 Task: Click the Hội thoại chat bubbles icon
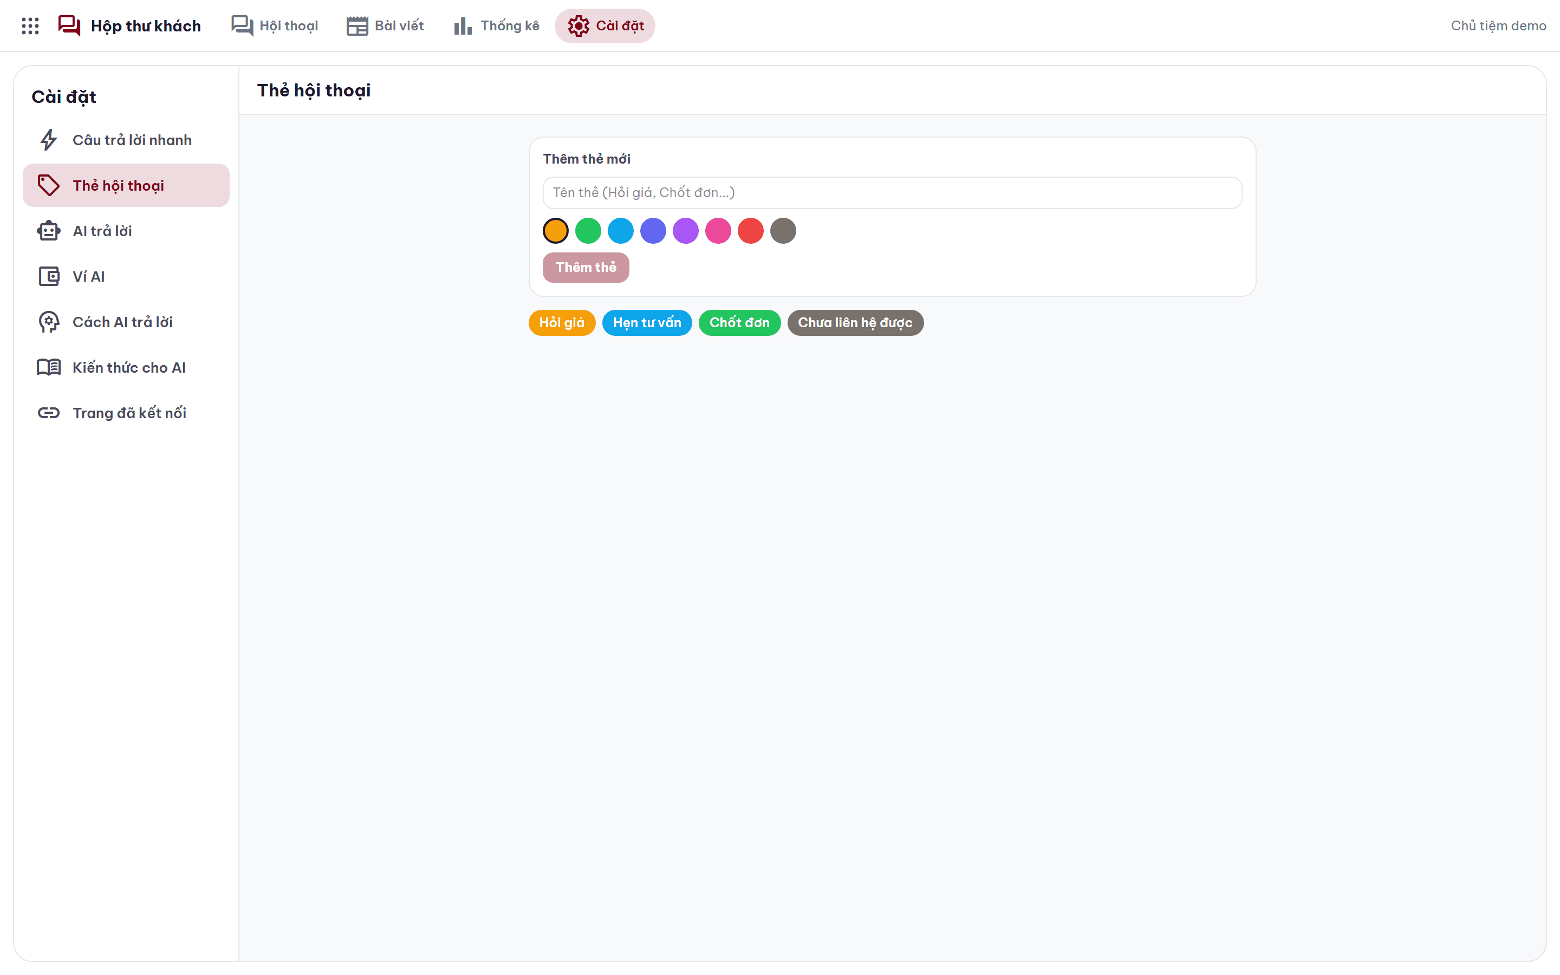242,26
